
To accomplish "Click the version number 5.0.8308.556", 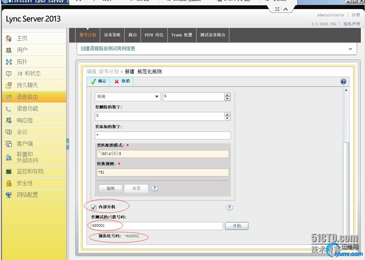I will (x=323, y=24).
